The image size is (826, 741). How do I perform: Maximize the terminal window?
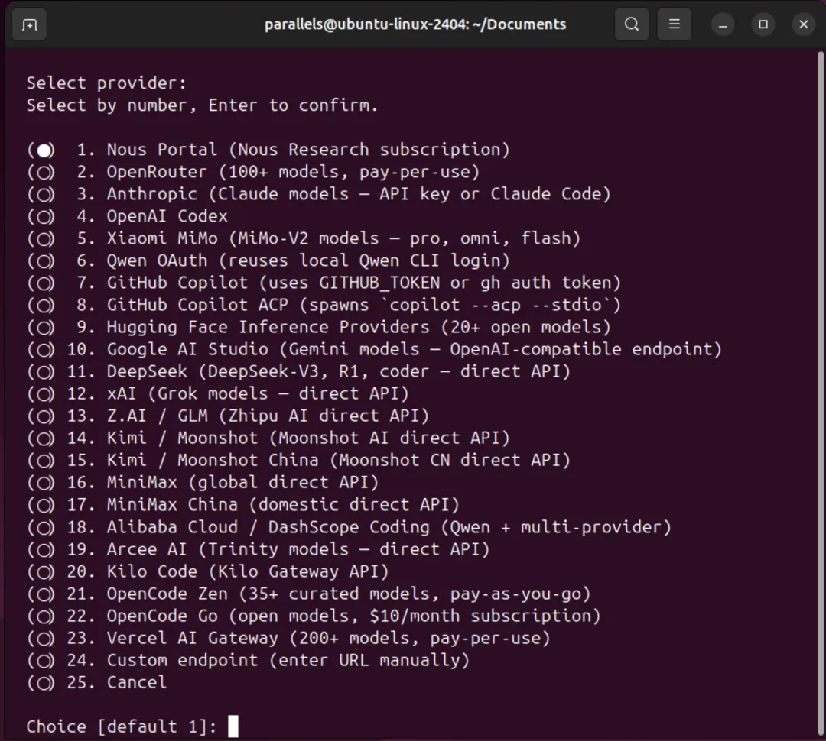coord(763,24)
